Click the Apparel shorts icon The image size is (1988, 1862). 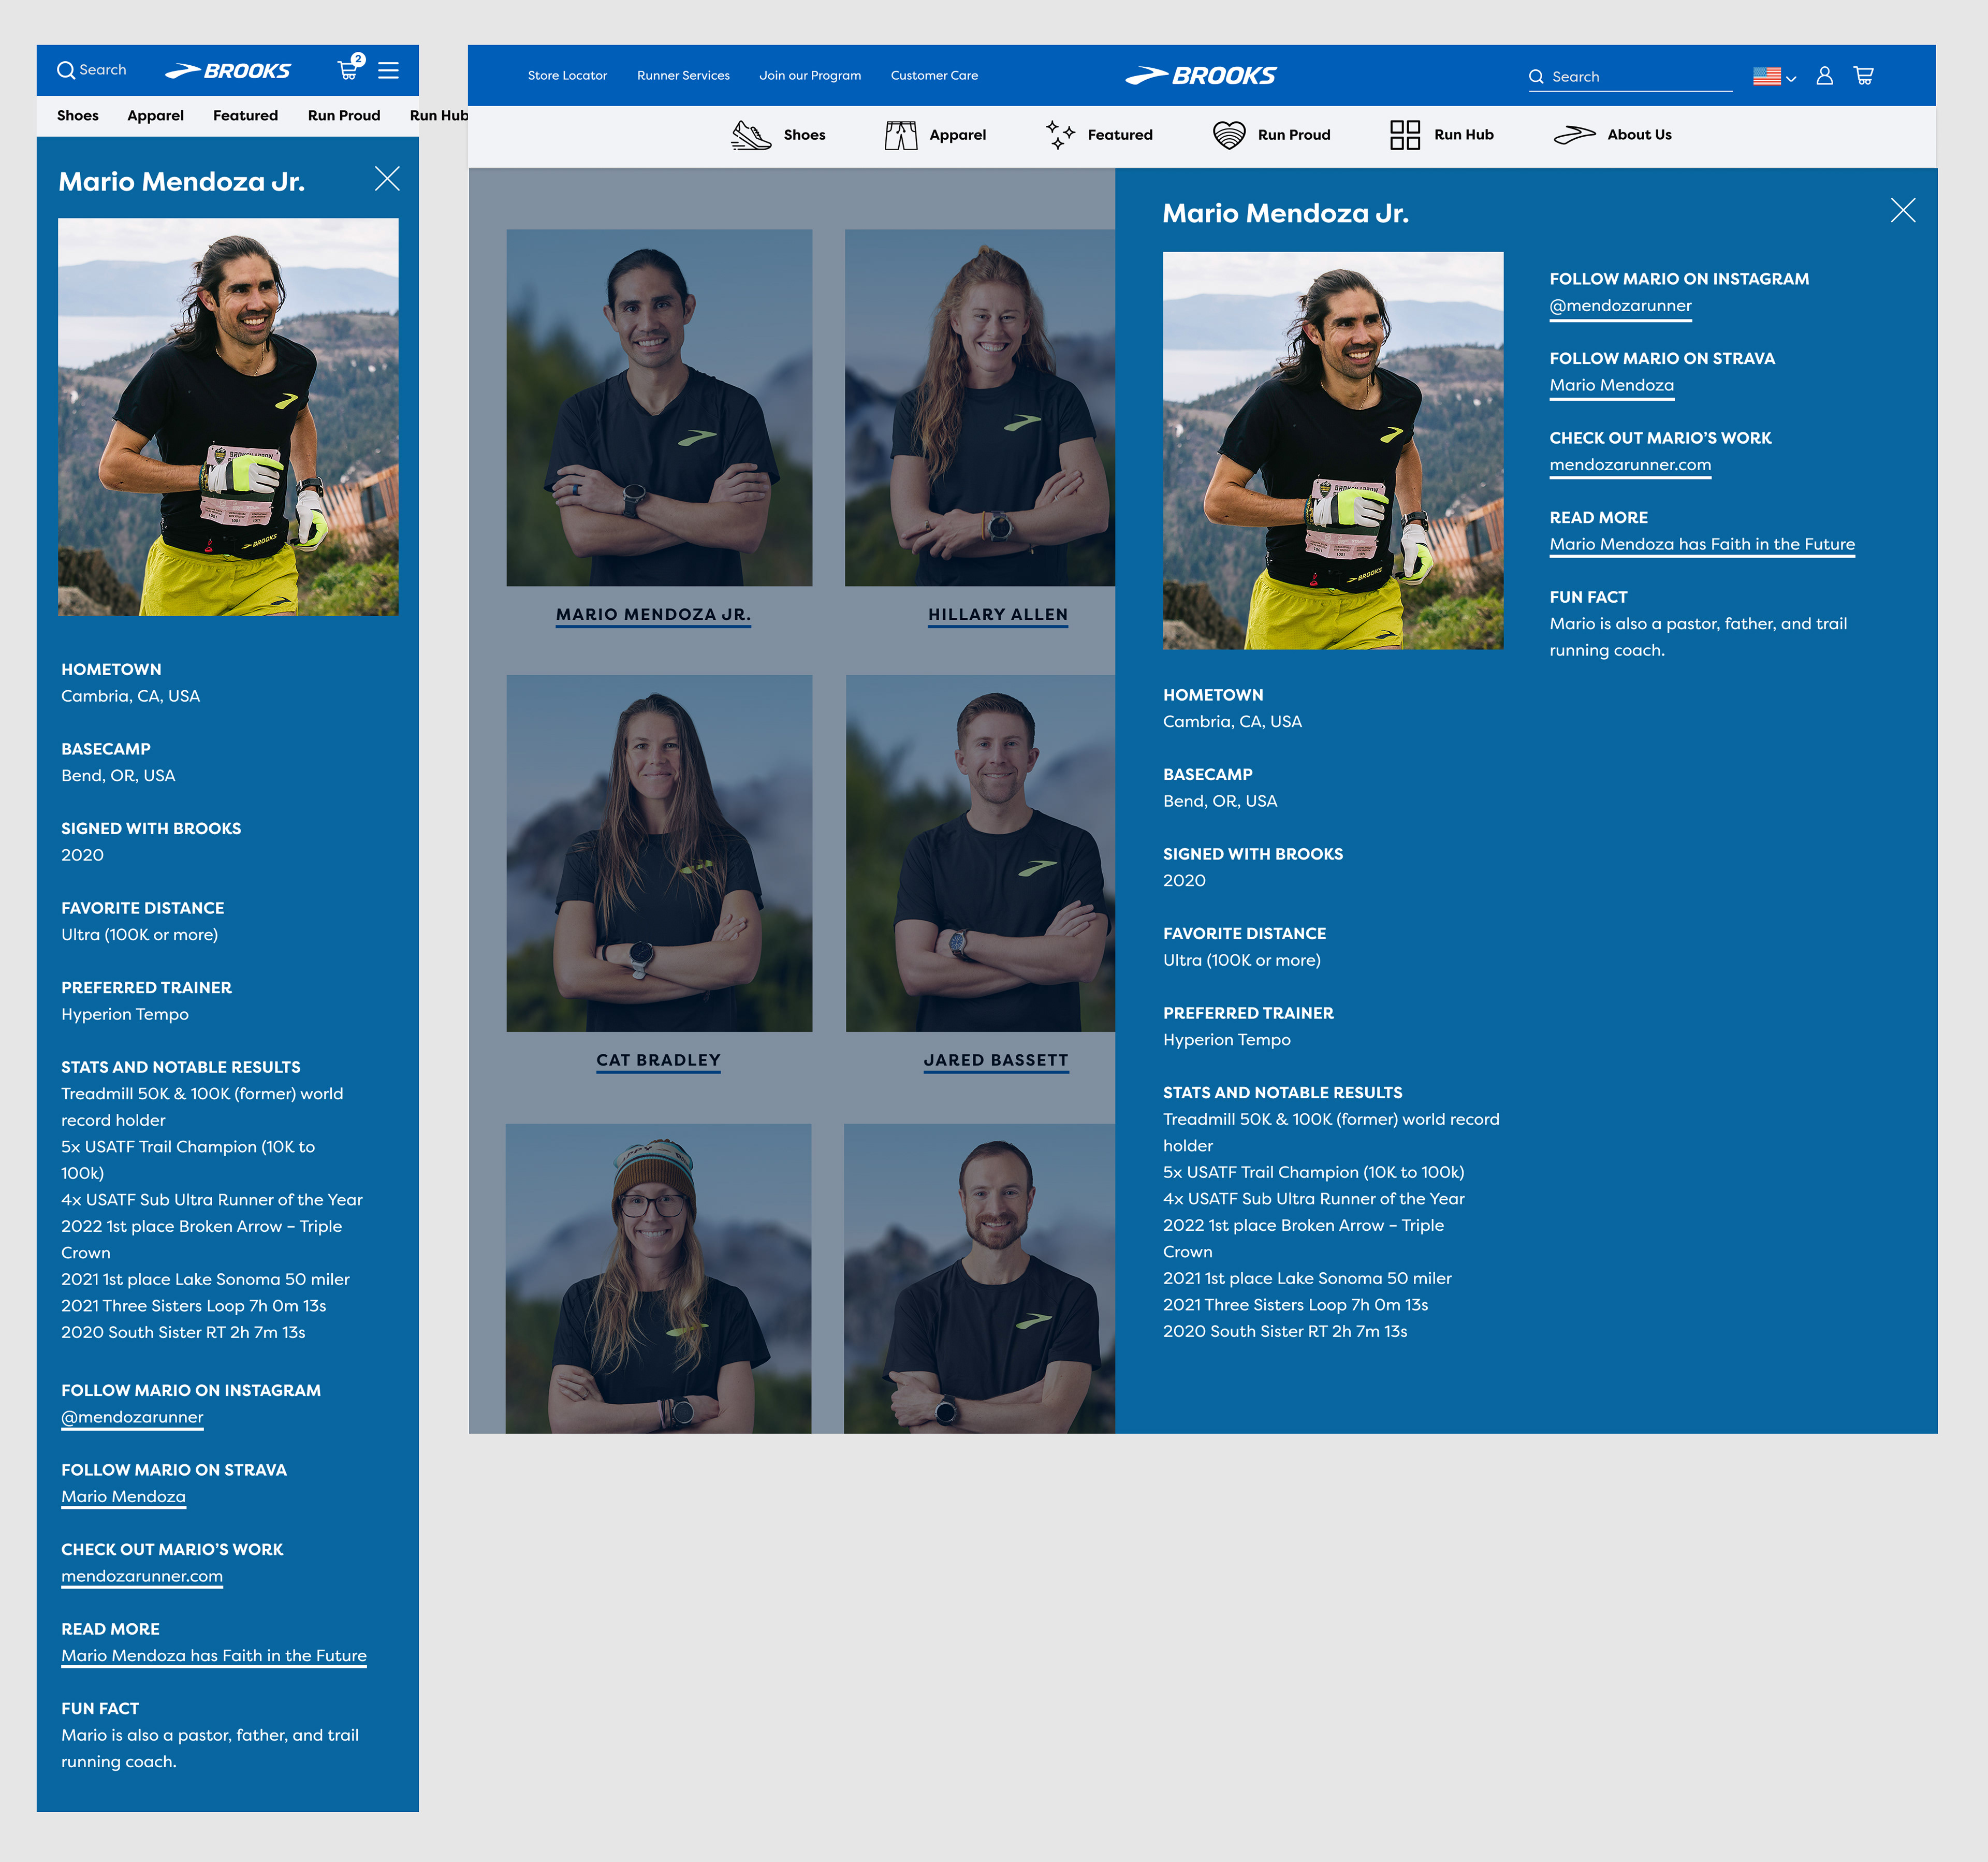point(900,135)
